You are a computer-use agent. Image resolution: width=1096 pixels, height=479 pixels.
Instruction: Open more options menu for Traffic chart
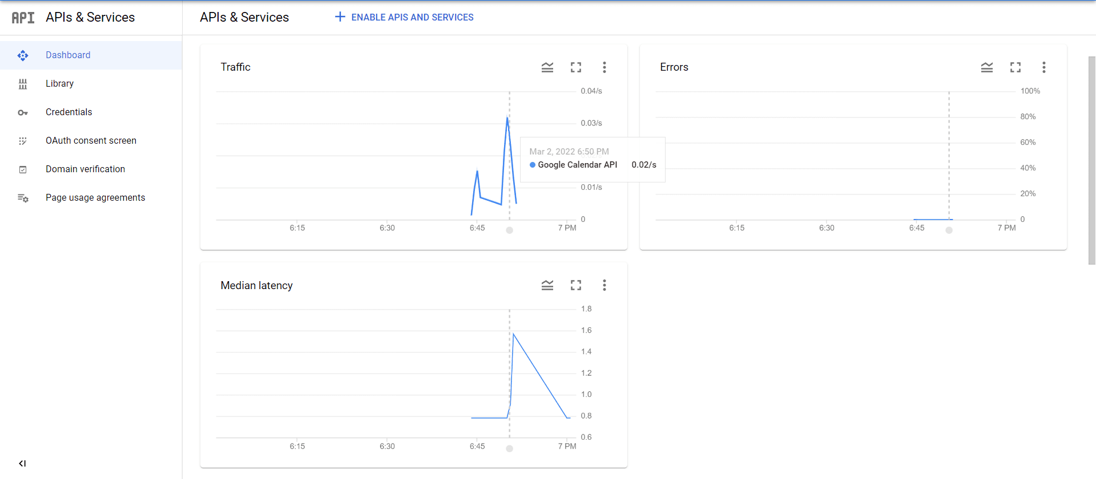[x=604, y=67]
